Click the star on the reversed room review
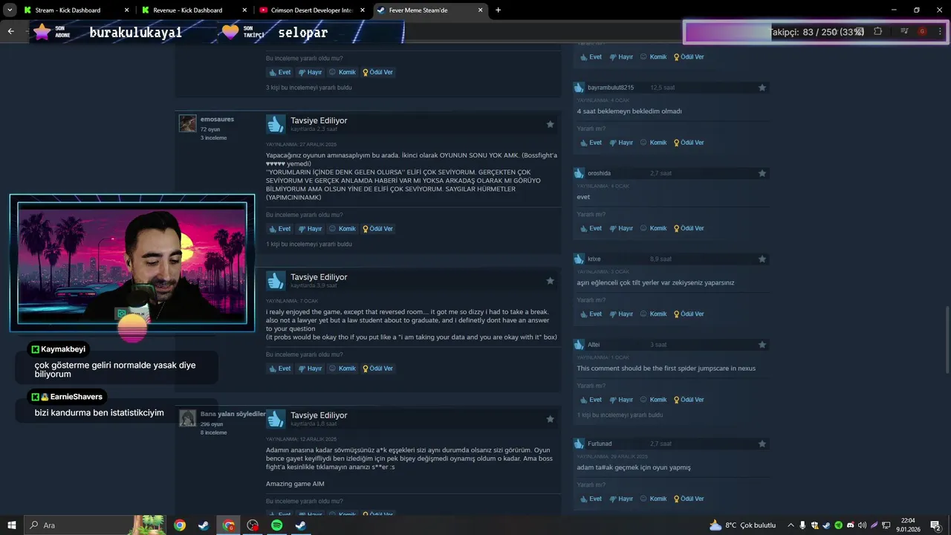Viewport: 951px width, 535px height. 550,281
